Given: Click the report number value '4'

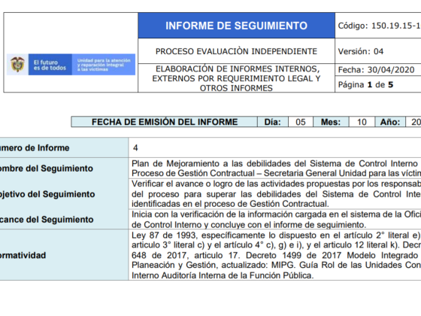Looking at the screenshot, I should [x=135, y=147].
